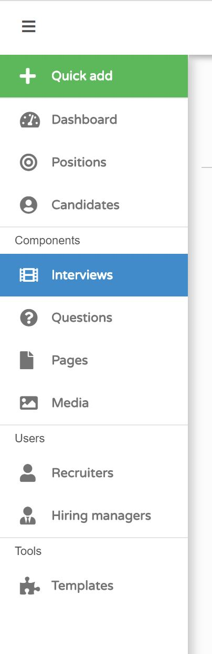Select the Questions menu entry
Viewport: 212px width, 654px height.
click(x=94, y=318)
